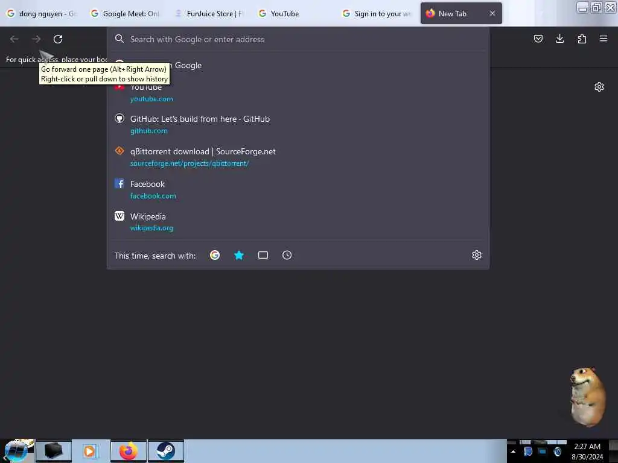The height and width of the screenshot is (463, 618).
Task: Switch to the Sign in to your tab
Action: [377, 14]
